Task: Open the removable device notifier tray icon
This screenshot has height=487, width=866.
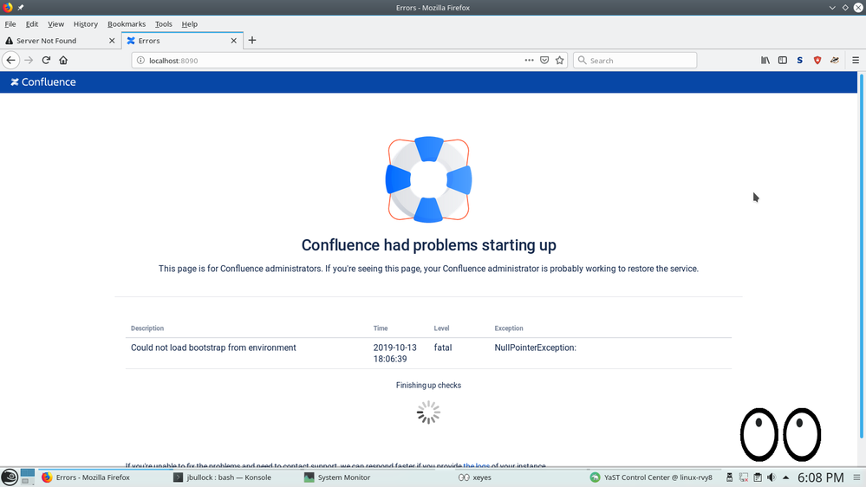Action: tap(730, 477)
